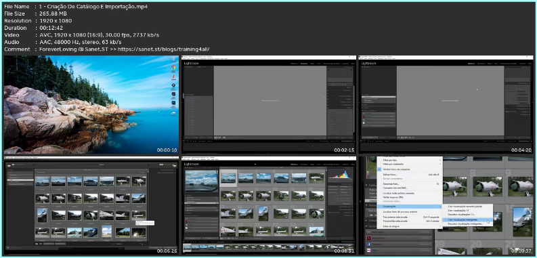Select 'Refinar fotos...' menu entry
Screen dimensions: 537x258
click(x=390, y=175)
